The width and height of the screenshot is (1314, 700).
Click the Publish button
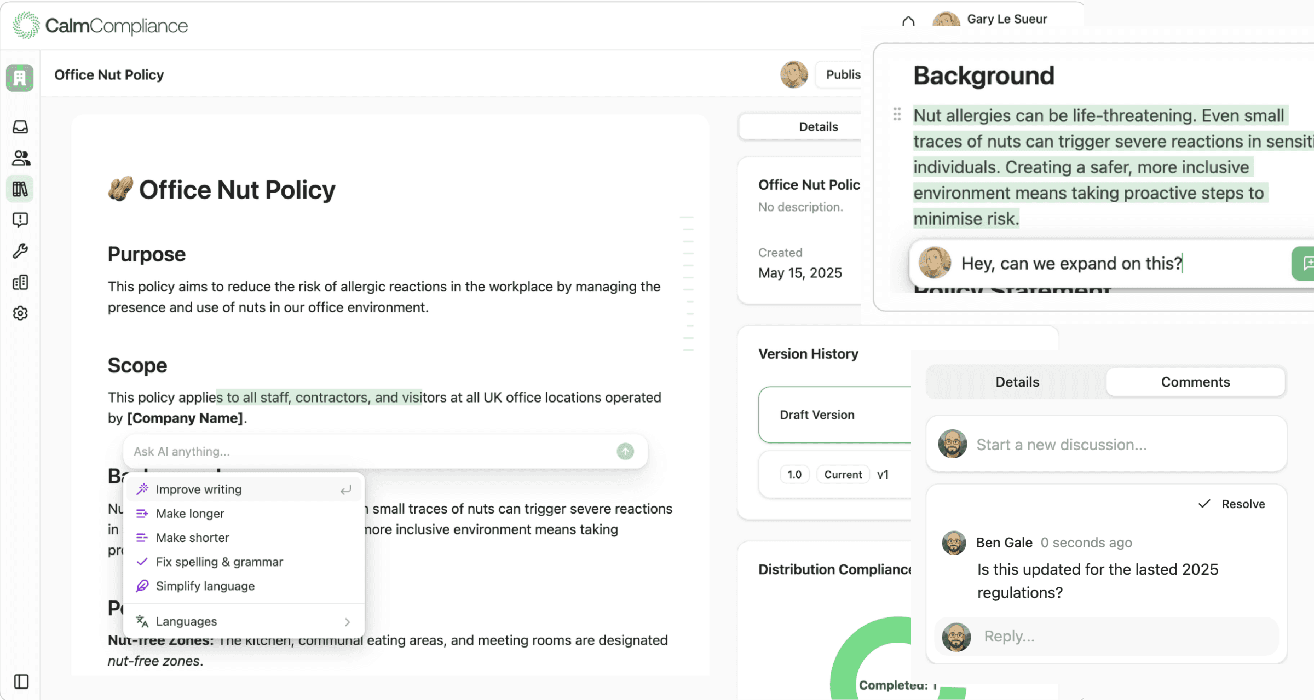coord(843,75)
